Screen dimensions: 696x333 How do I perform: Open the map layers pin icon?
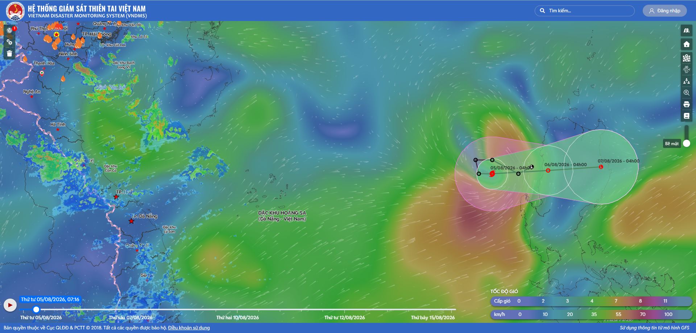[687, 58]
